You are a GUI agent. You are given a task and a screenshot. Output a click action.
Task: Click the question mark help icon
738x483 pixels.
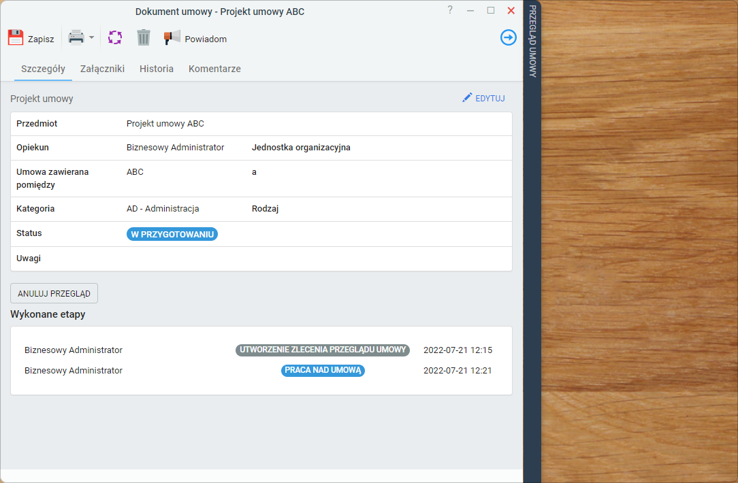click(450, 10)
